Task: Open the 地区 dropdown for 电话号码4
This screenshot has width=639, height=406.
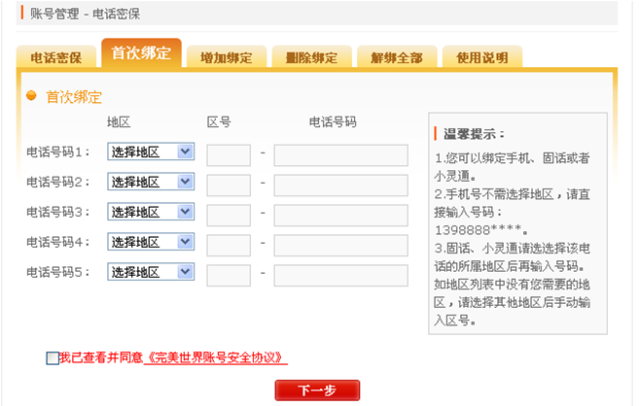Action: pyautogui.click(x=151, y=243)
